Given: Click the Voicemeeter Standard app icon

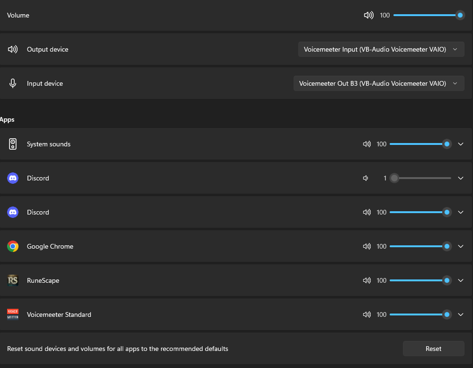Looking at the screenshot, I should click(13, 314).
